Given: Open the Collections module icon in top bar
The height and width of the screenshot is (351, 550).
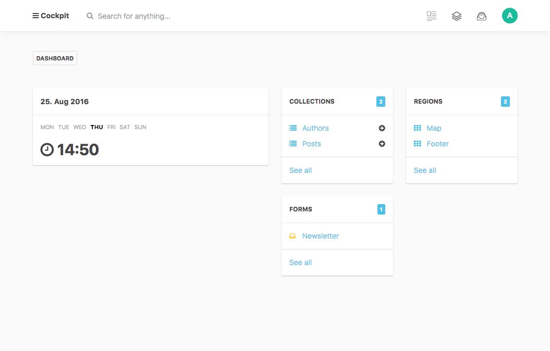Looking at the screenshot, I should (431, 16).
